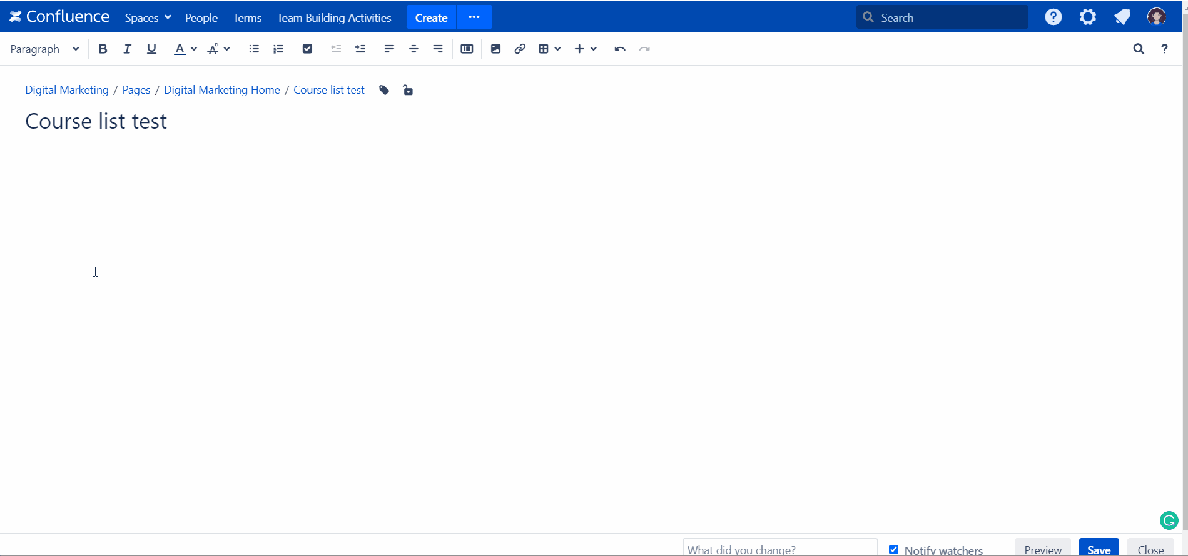1188x556 pixels.
Task: Toggle bold formatting
Action: 103,49
